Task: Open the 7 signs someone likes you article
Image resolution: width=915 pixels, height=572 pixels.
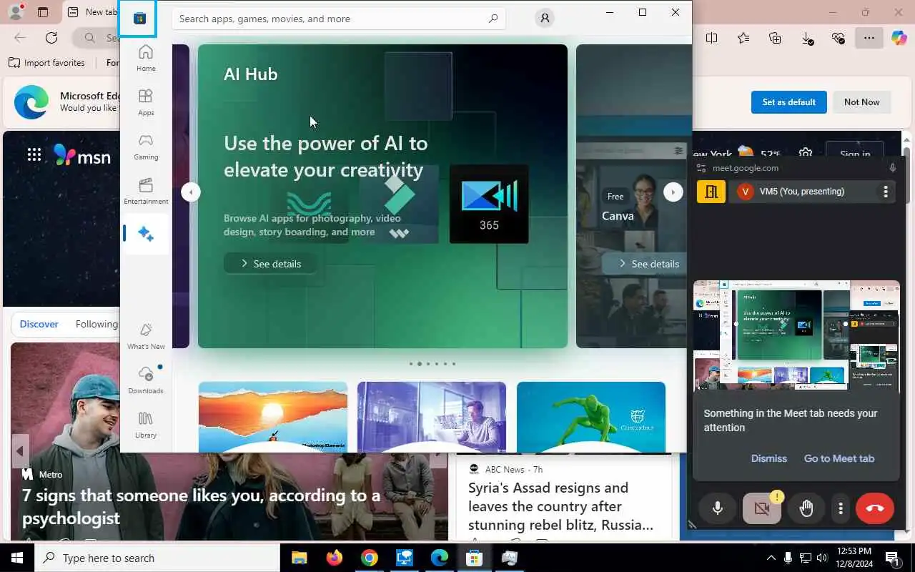Action: [201, 506]
